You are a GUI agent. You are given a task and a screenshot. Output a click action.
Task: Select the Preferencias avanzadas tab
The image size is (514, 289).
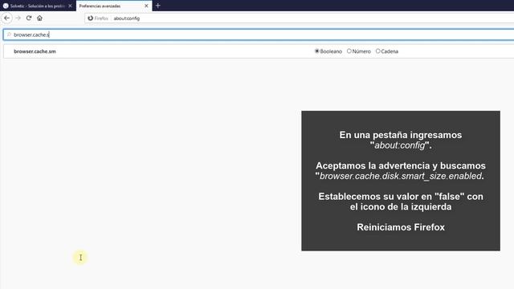114,6
